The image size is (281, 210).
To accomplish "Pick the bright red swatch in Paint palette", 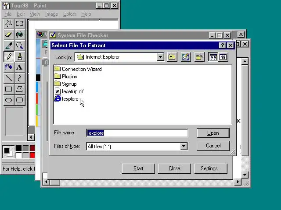I will (x=32, y=155).
